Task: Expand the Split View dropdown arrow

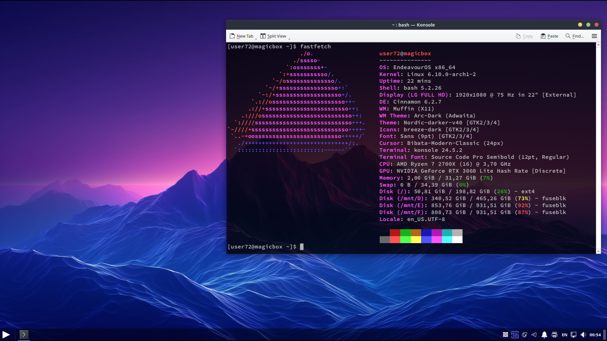Action: (289, 39)
